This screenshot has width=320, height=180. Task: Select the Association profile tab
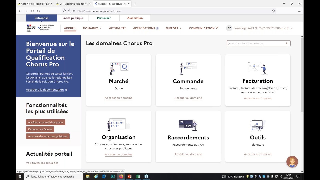pyautogui.click(x=135, y=18)
